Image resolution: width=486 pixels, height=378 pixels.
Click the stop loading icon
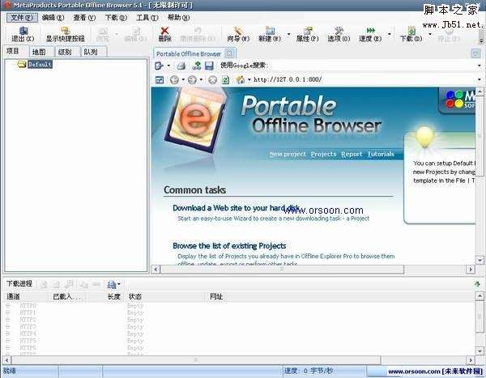click(212, 80)
